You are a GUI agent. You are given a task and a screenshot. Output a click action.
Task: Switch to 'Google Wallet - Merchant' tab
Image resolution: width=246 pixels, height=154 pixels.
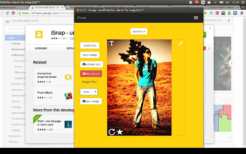(223, 7)
